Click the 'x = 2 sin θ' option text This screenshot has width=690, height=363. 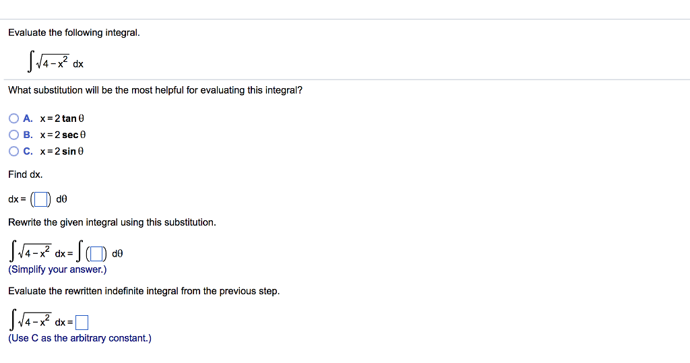(x=62, y=152)
